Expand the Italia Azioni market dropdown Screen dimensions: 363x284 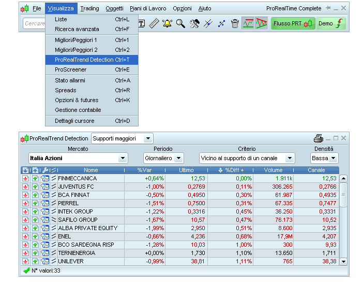coord(123,158)
